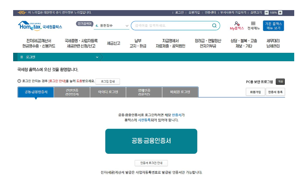Click the blue 사전등록 link
Viewport: 306px width, 184px height.
coord(144,120)
